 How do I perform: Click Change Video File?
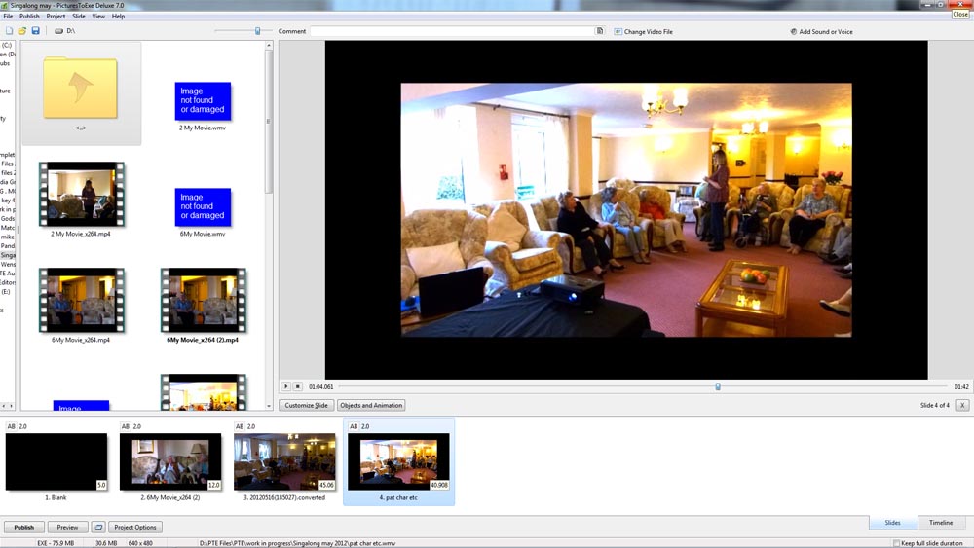[x=644, y=32]
